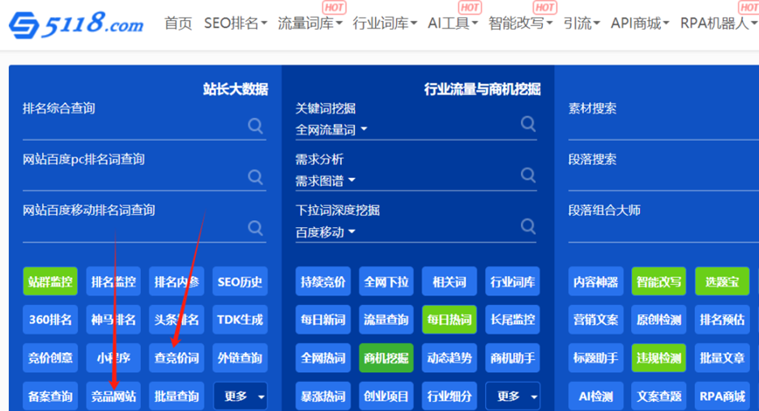
Task: Click the 智能改写 green button
Action: point(659,282)
